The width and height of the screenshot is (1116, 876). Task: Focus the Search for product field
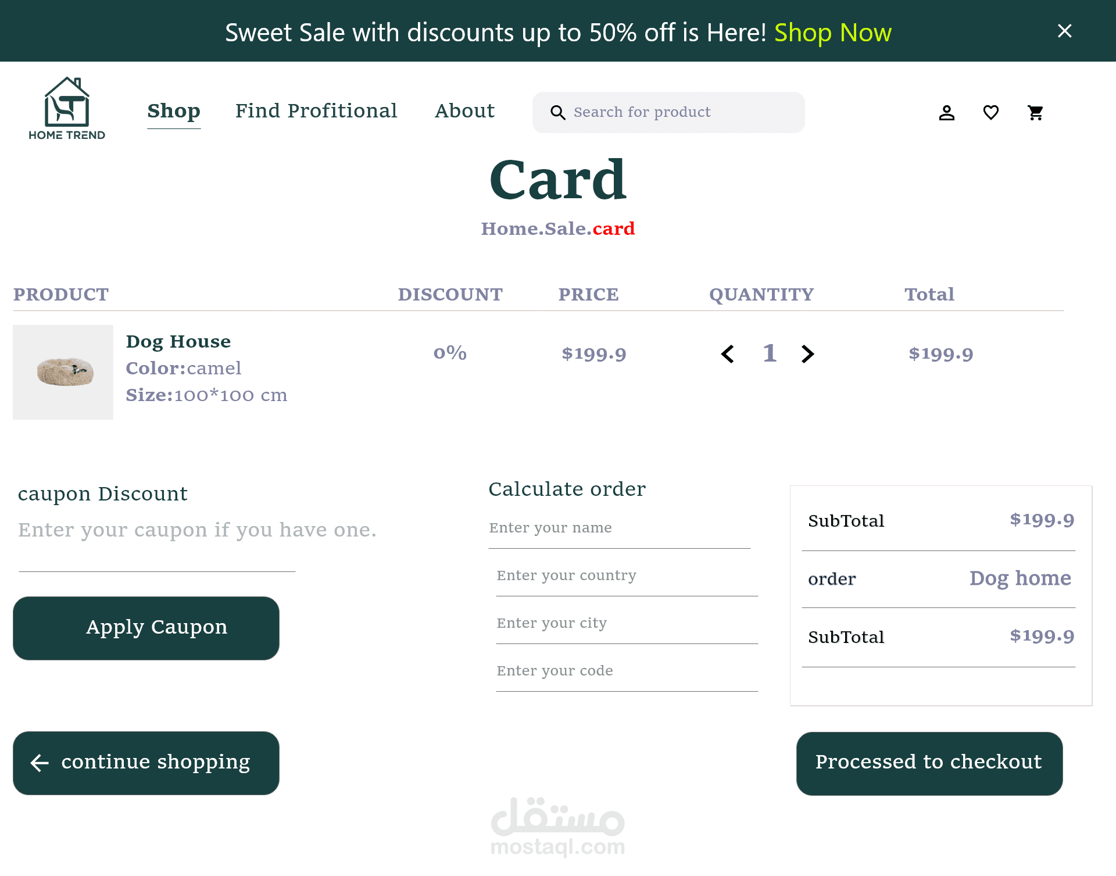pyautogui.click(x=680, y=112)
